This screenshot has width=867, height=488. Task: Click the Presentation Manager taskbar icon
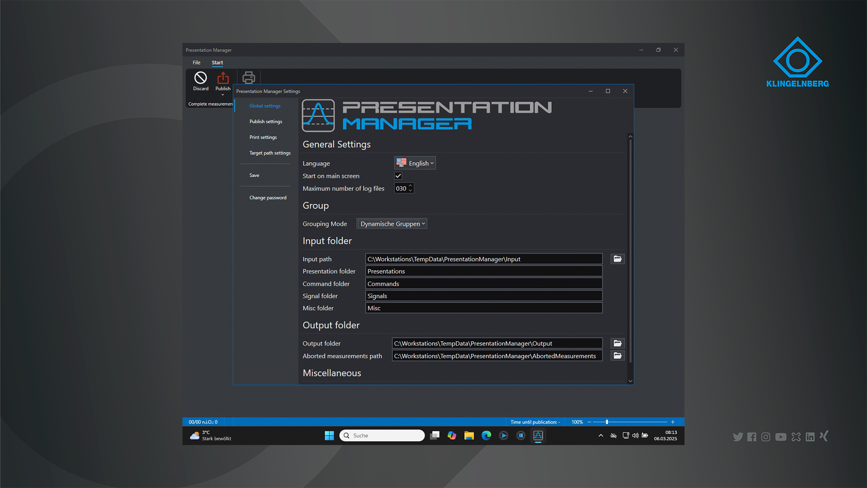point(538,436)
